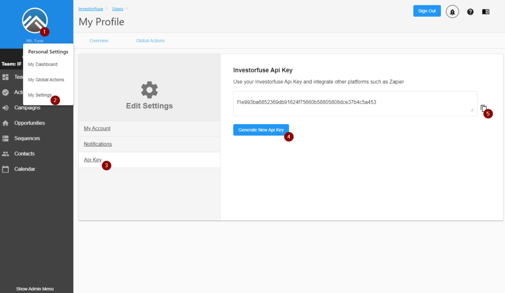
Task: Click the My Profile page title
Action: (101, 22)
